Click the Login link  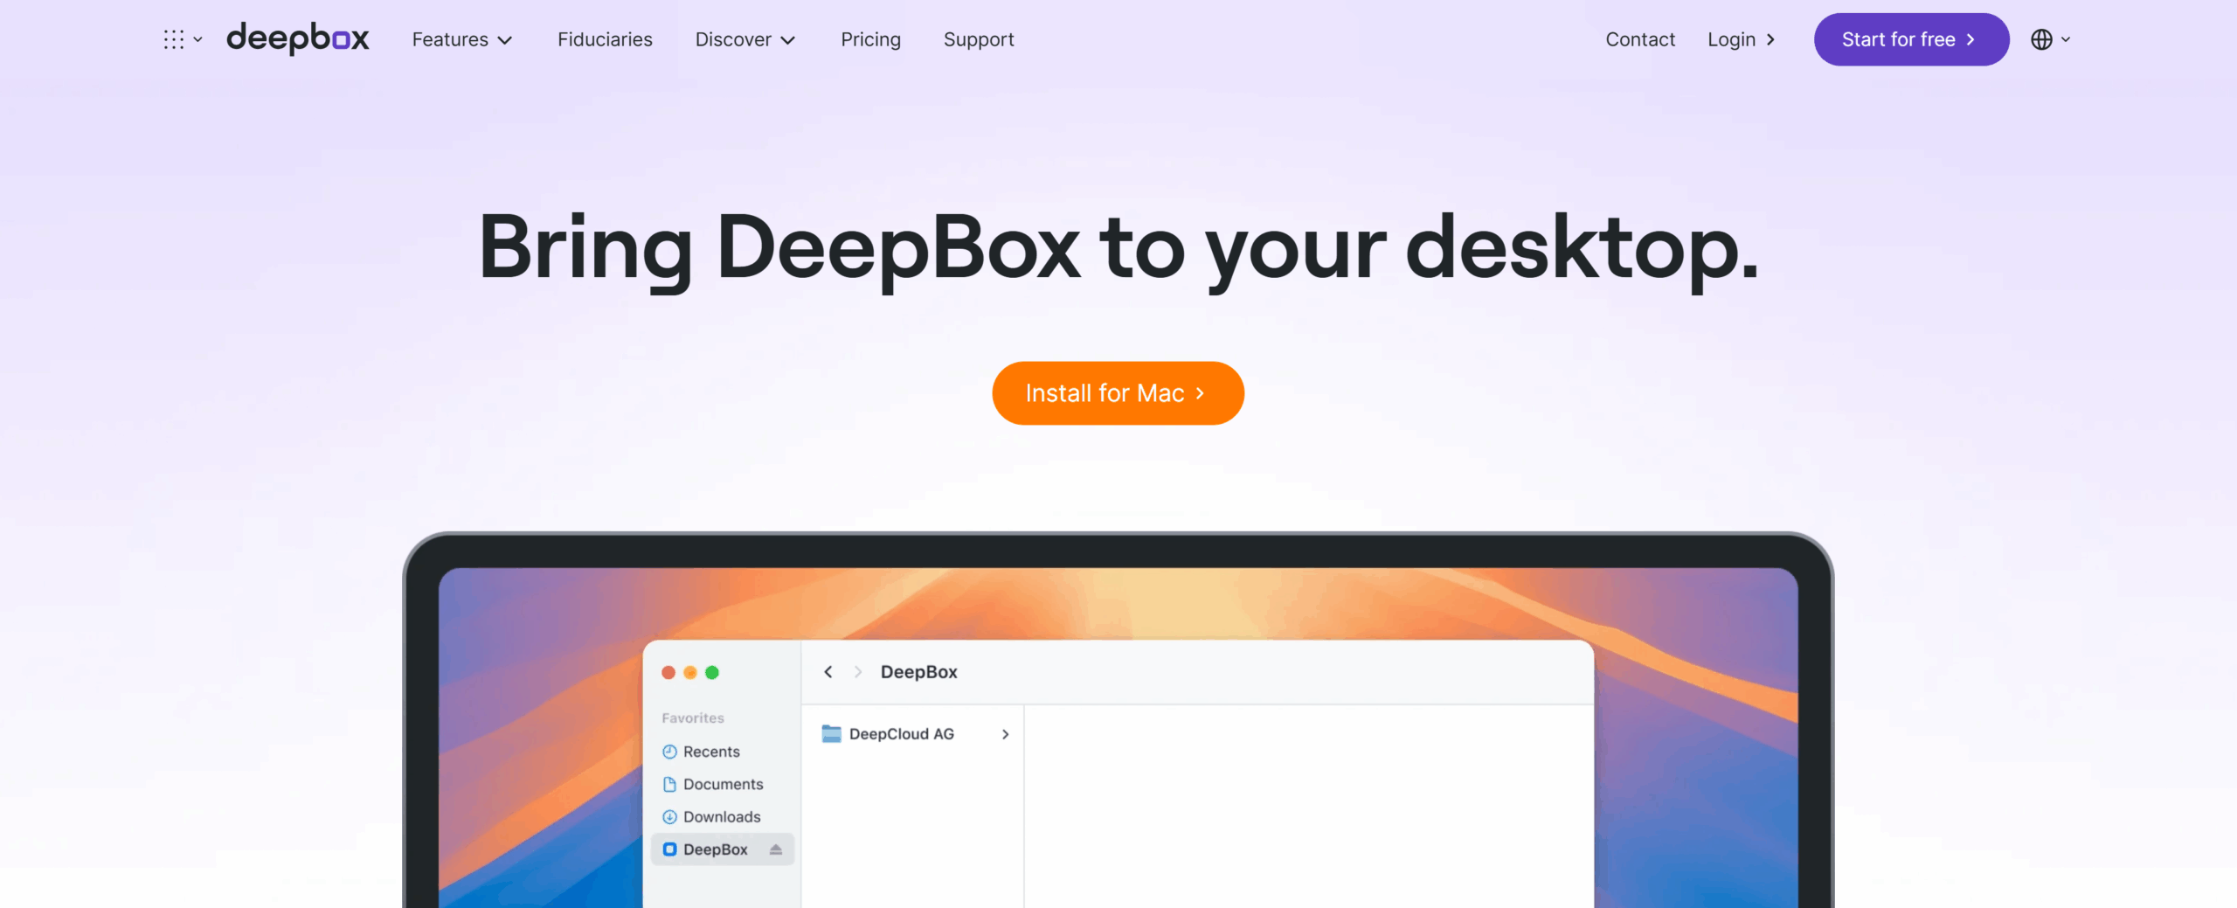pyautogui.click(x=1742, y=39)
